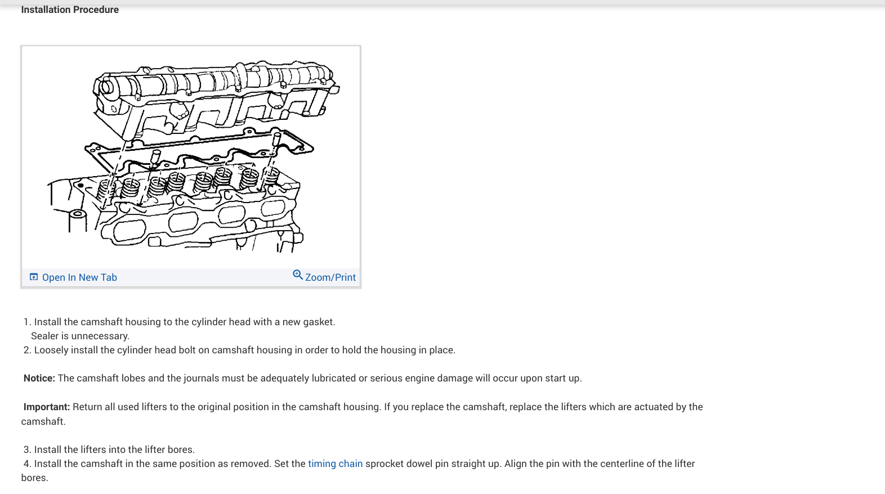Click 'Return all used lifters to the original position' sentence
This screenshot has width=885, height=494.
pos(227,407)
